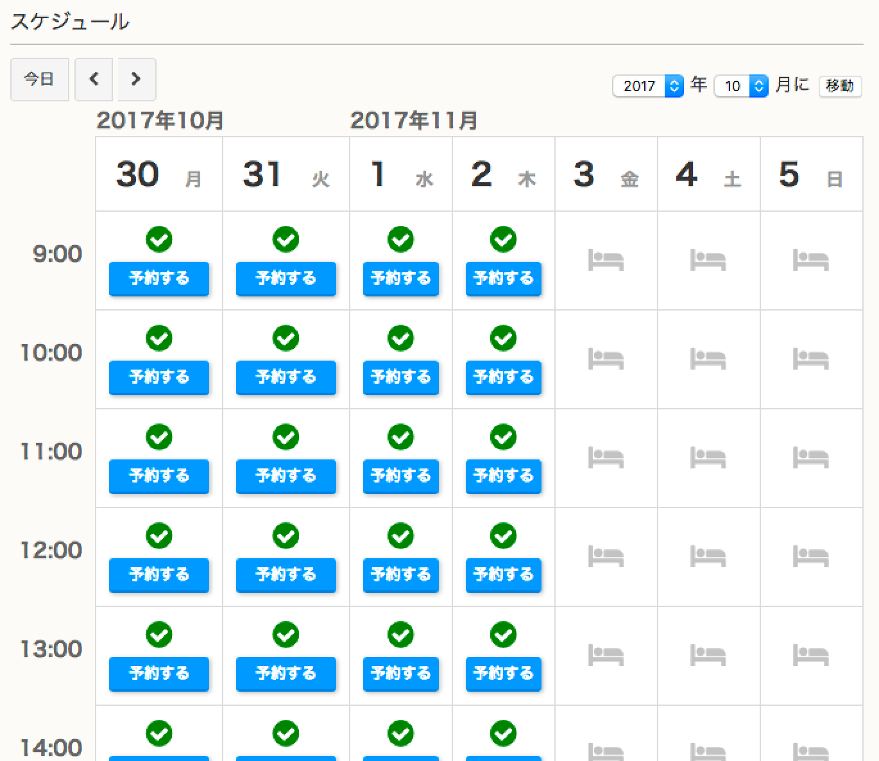Click closed bed icon at 9:00 Friday 3
Screen dimensions: 879x761
[606, 261]
